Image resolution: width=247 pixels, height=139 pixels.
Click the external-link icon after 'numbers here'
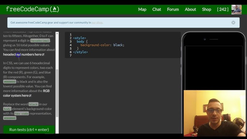pos(43,54)
